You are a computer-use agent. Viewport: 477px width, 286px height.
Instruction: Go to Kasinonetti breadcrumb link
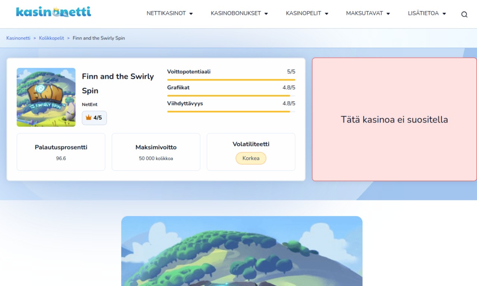pos(18,38)
